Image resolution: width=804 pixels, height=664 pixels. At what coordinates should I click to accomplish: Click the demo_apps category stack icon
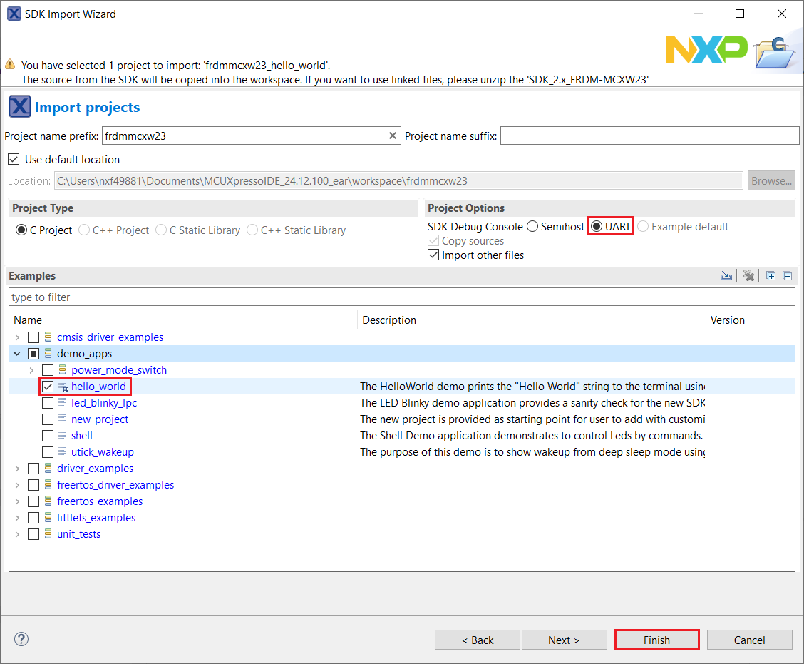click(x=48, y=353)
